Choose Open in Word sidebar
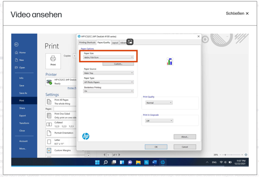Screen dimensions: 259x177 point(20,67)
